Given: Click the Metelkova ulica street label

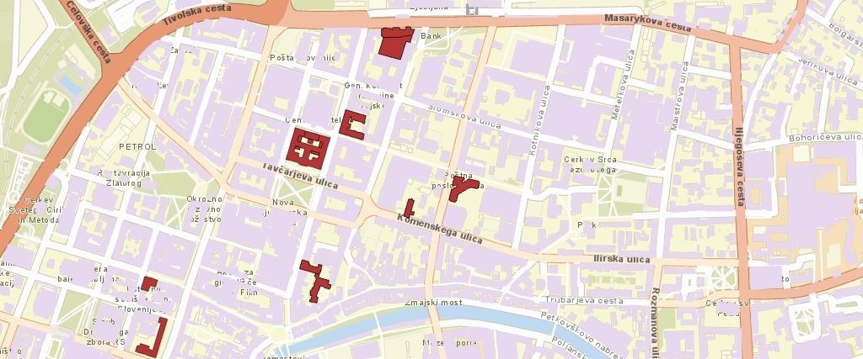Looking at the screenshot, I should tap(624, 85).
